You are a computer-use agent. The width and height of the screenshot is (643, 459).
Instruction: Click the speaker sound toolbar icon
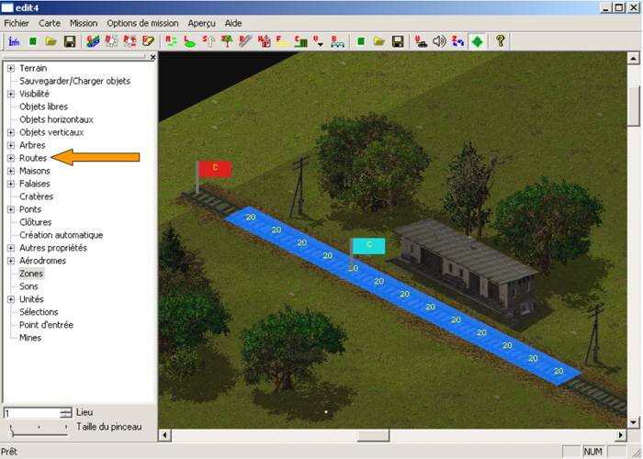[439, 41]
